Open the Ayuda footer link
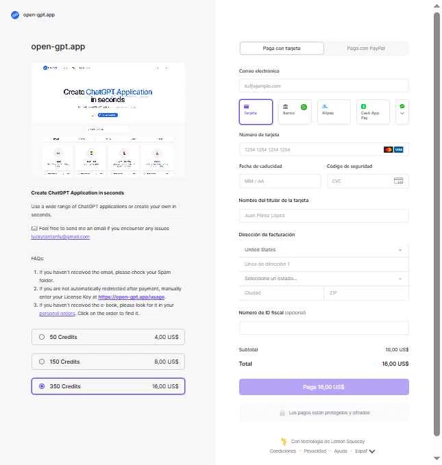The width and height of the screenshot is (442, 465). click(x=341, y=451)
